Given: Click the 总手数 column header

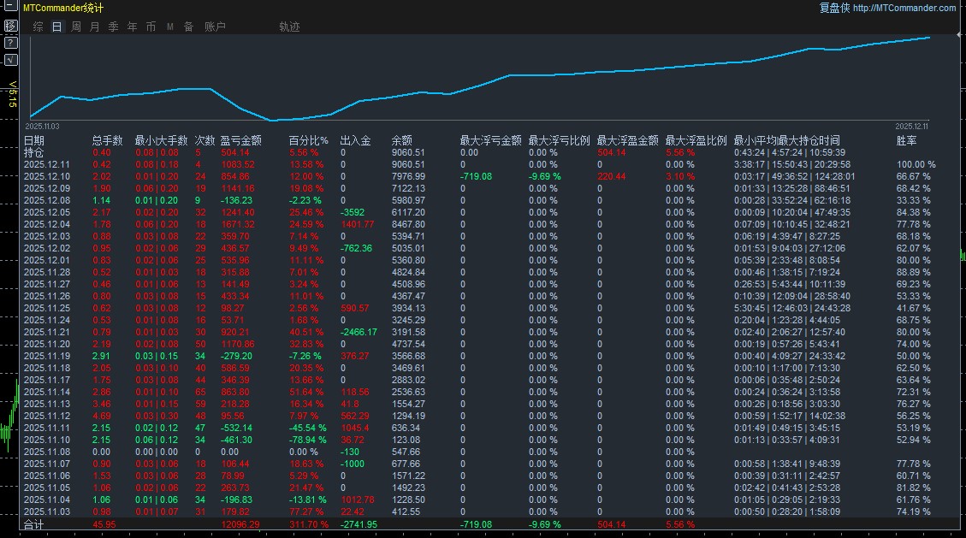Looking at the screenshot, I should (107, 140).
